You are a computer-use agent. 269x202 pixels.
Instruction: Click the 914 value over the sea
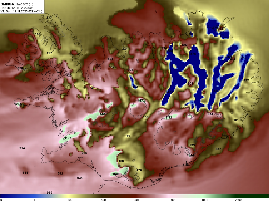coord(22,148)
